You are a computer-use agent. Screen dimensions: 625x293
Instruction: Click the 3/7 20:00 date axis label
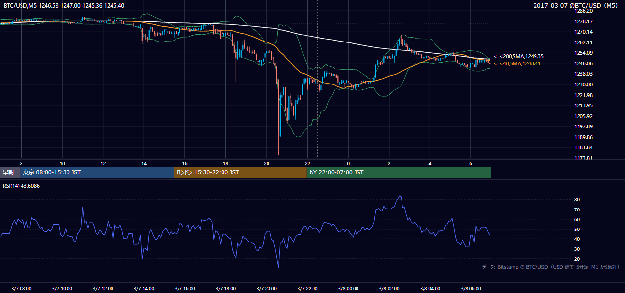tap(267, 289)
